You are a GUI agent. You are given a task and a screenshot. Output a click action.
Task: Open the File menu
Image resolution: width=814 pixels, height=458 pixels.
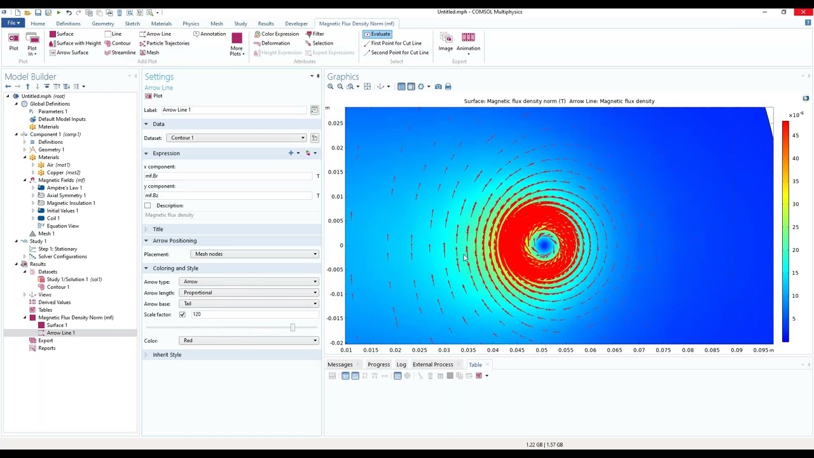click(x=13, y=23)
